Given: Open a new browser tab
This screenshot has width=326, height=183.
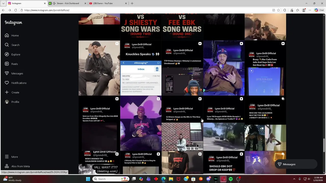Looking at the screenshot, I should pyautogui.click(x=132, y=3).
